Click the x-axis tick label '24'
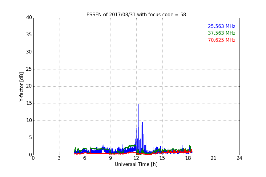Image resolution: width=266 pixels, height=177 pixels. pyautogui.click(x=239, y=158)
